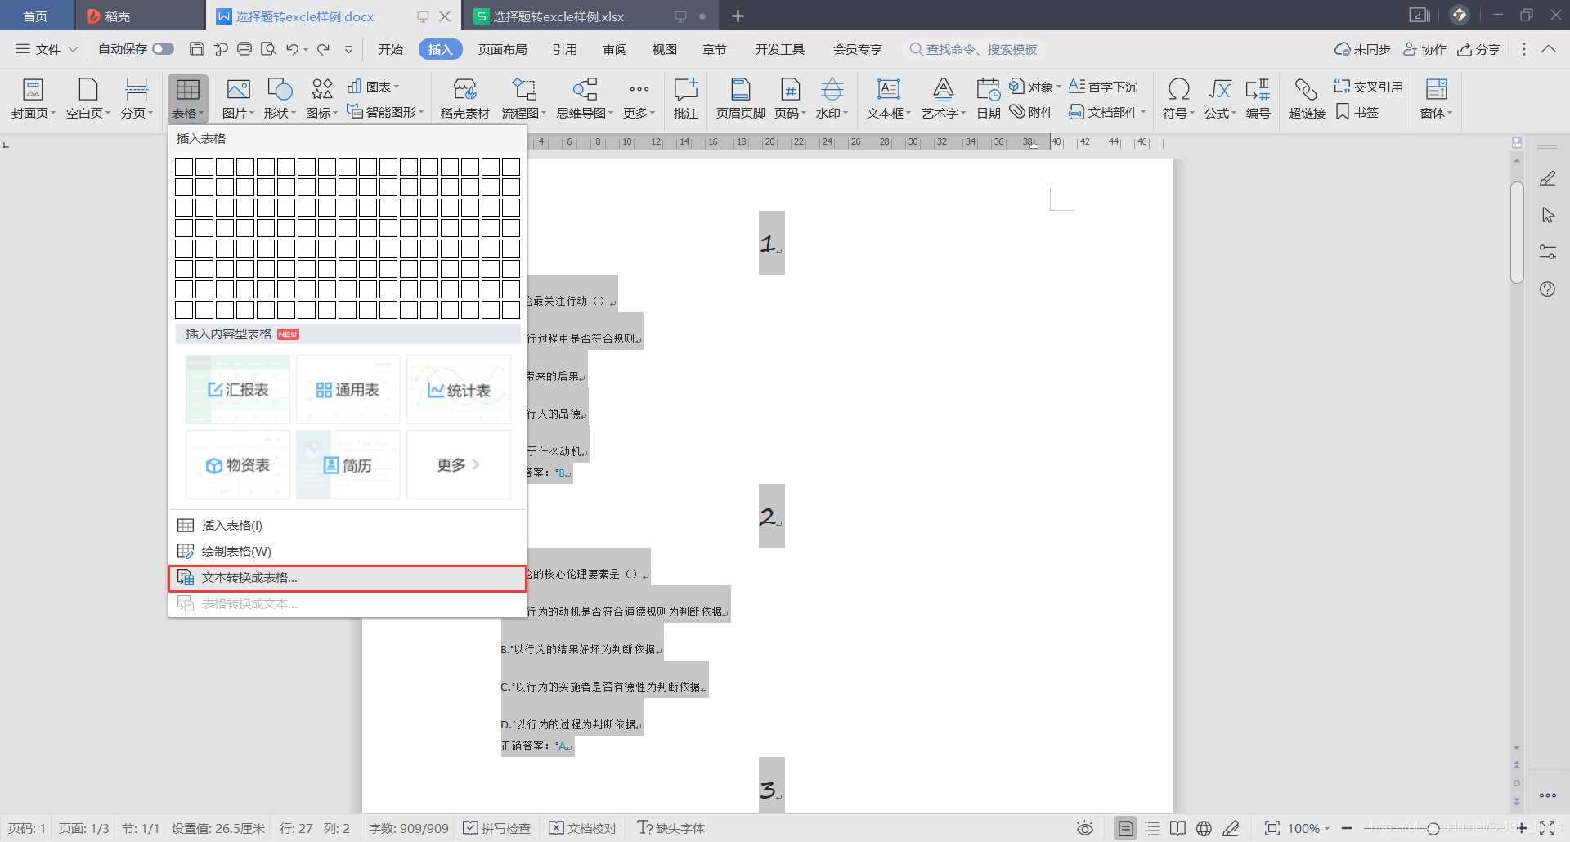Open the 引用 ribbon tab

coord(564,49)
